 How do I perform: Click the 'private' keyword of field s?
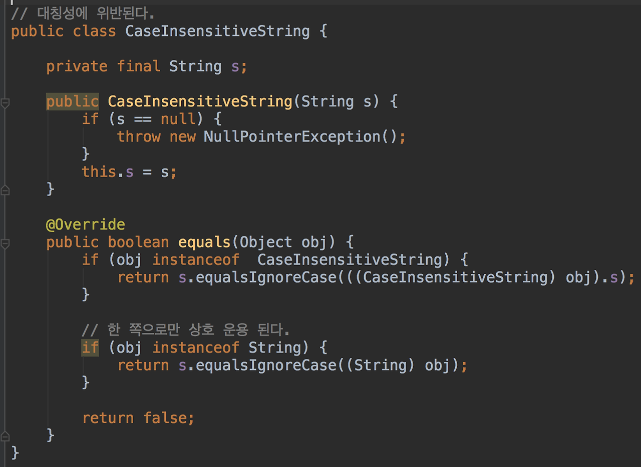(77, 66)
